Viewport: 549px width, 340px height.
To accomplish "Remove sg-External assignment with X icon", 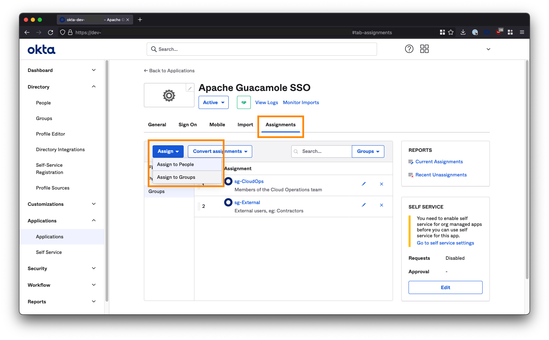I will pos(382,205).
